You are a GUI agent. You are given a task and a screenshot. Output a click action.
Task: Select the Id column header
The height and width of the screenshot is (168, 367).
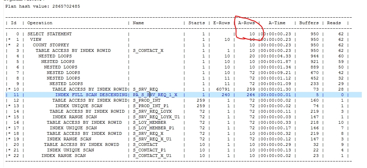pos(14,23)
